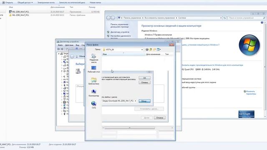Create new folder icon in file dialog

point(154,50)
